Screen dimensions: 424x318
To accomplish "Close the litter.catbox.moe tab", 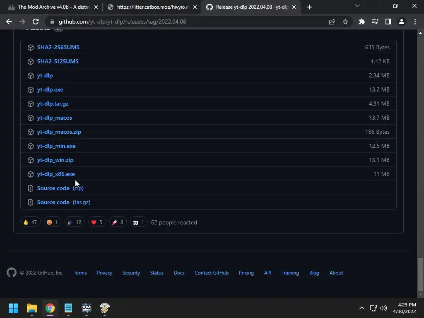I will pos(195,7).
